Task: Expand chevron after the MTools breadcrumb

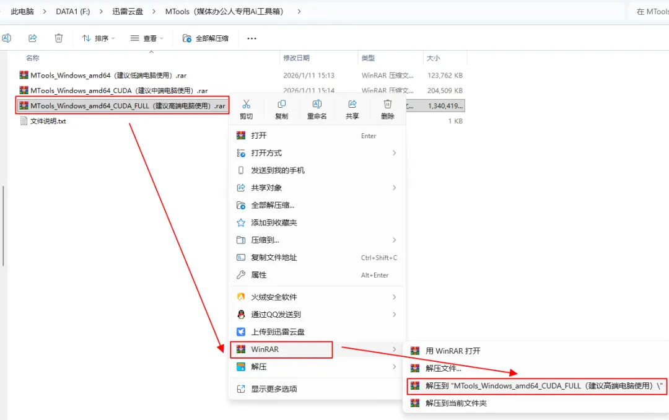Action: click(x=299, y=12)
